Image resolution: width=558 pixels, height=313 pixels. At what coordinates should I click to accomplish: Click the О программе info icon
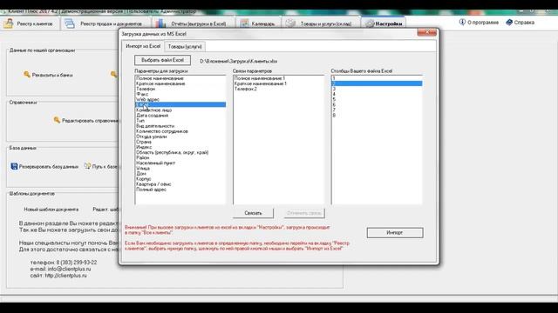tap(462, 22)
